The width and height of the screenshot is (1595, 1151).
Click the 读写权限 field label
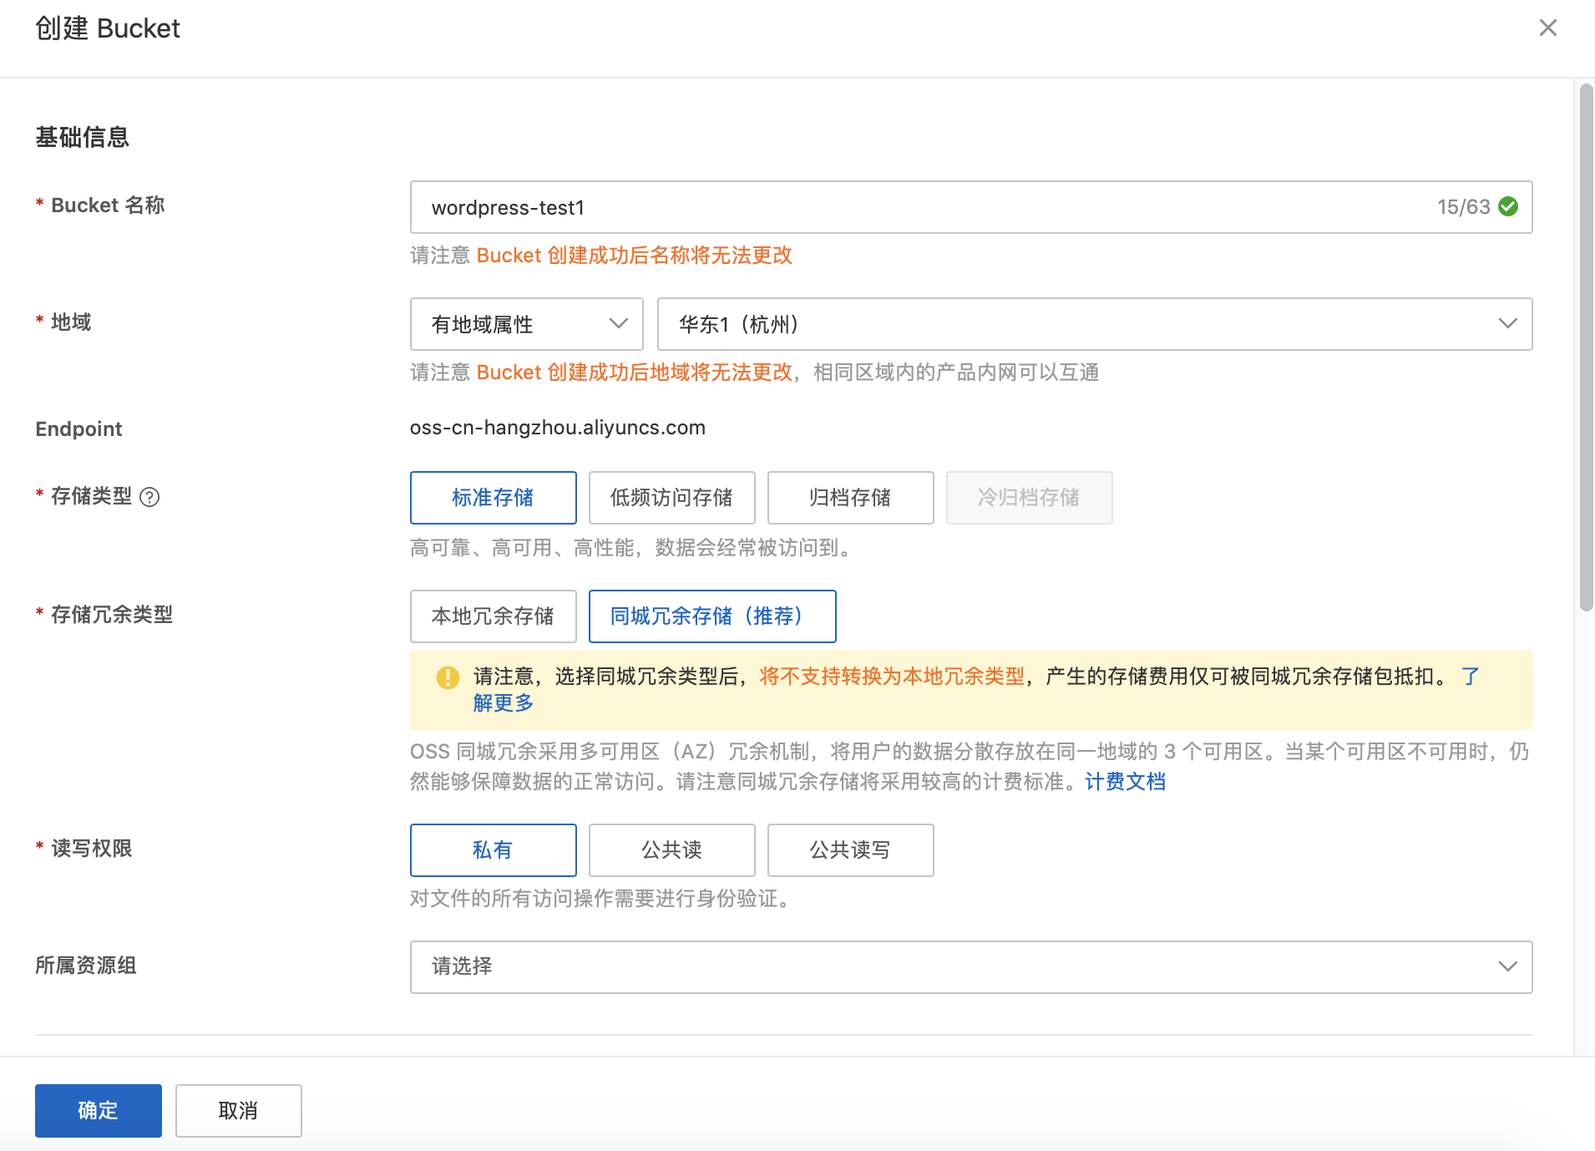[91, 849]
